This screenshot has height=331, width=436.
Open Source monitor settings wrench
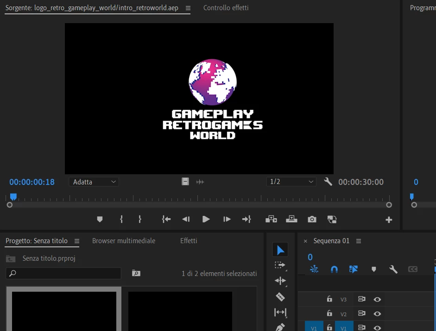[328, 182]
